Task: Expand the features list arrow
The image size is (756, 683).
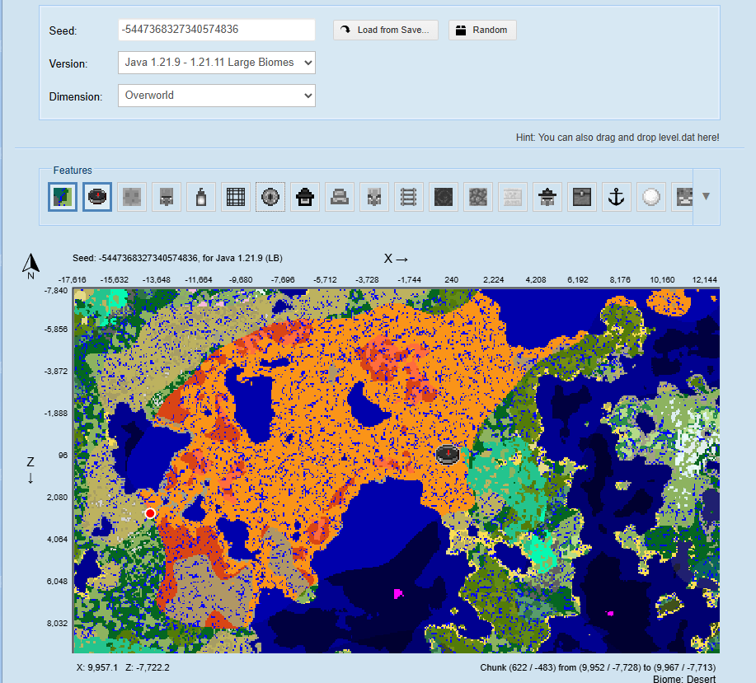Action: click(x=706, y=197)
